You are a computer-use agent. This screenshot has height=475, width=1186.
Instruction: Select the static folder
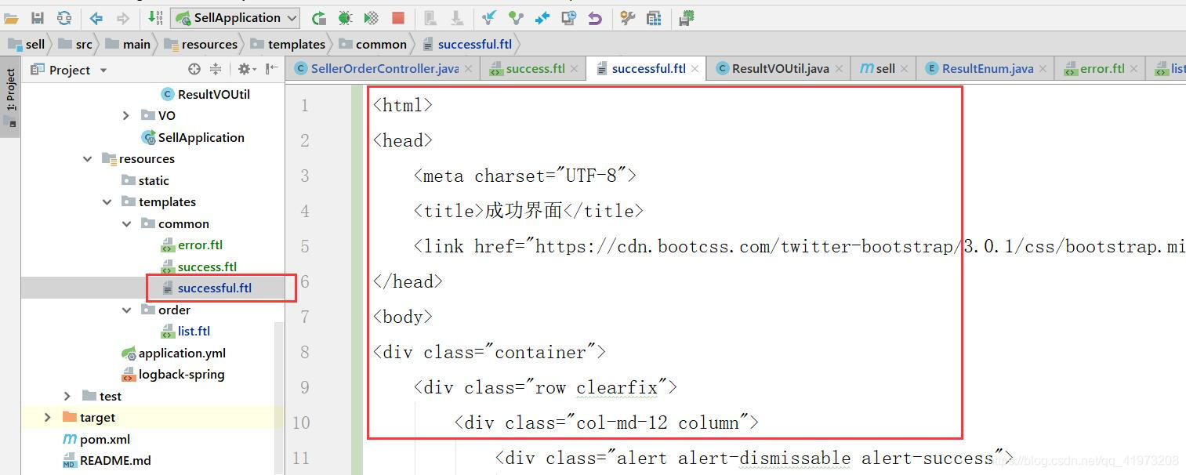[x=146, y=180]
